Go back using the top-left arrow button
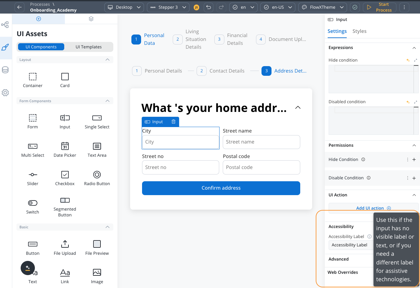The width and height of the screenshot is (420, 288). point(20,7)
